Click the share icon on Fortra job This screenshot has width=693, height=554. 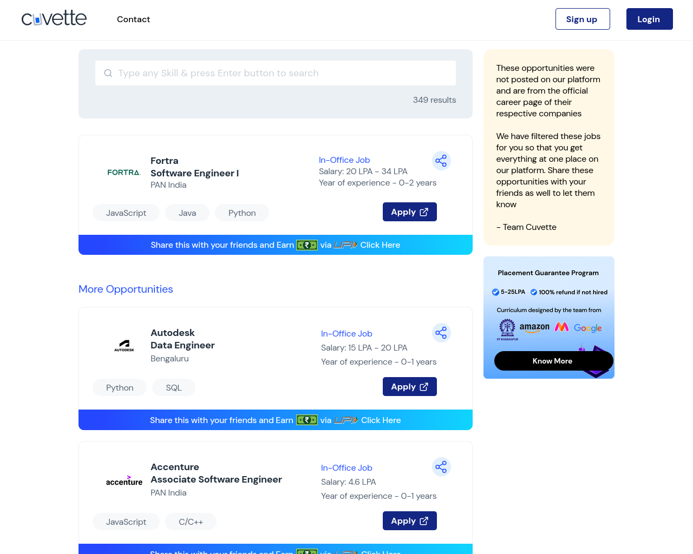441,161
